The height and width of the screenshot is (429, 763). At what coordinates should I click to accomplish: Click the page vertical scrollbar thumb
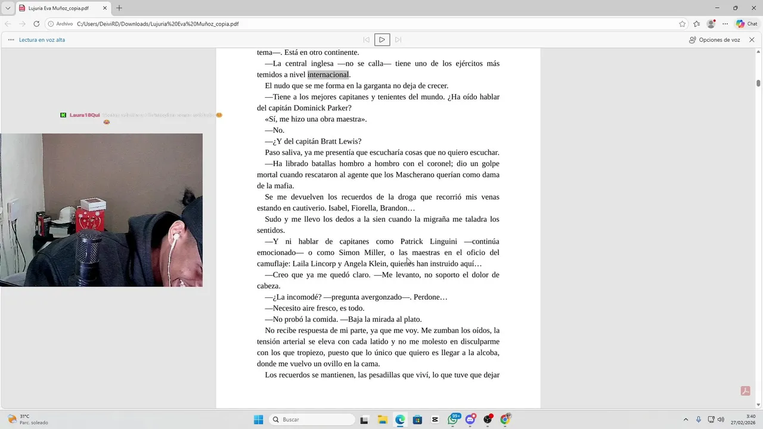pyautogui.click(x=758, y=83)
